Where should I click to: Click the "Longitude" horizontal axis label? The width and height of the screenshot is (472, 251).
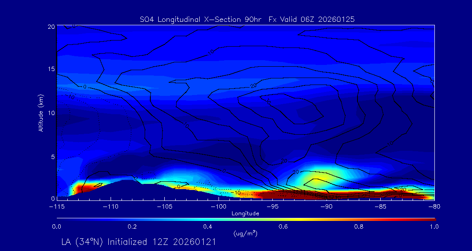point(245,214)
